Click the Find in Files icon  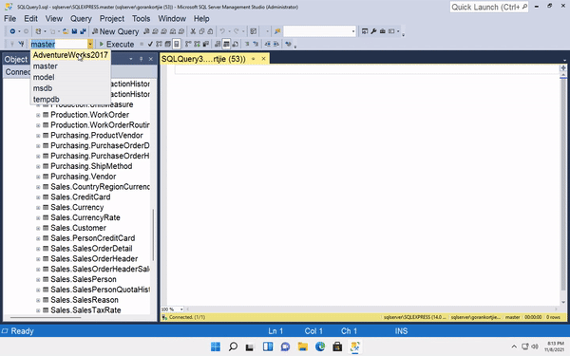(x=277, y=31)
